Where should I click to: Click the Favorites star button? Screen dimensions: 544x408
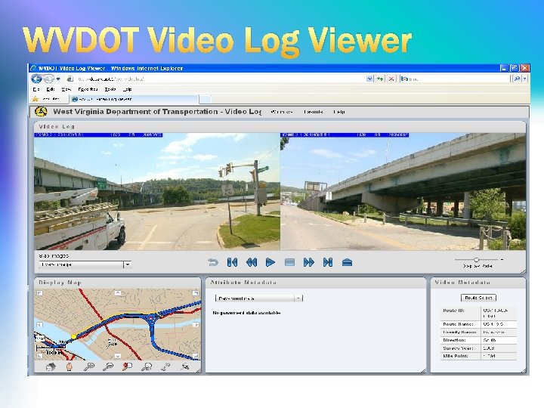click(35, 99)
